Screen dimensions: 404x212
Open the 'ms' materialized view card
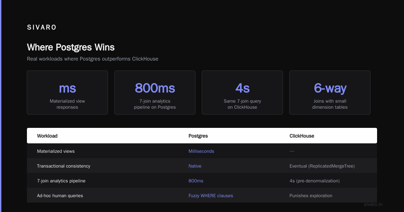coord(67,93)
